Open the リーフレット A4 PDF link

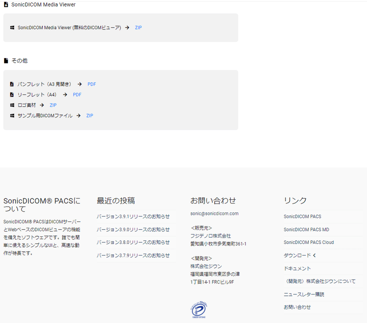tap(77, 95)
